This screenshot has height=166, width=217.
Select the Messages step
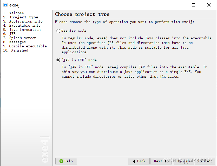[x=17, y=42]
